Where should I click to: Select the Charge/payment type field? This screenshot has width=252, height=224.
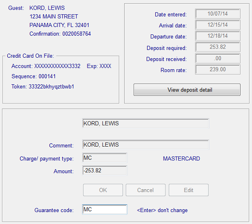(x=104, y=158)
